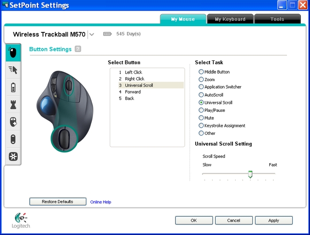The height and width of the screenshot is (235, 310).
Task: Select 4 Forward in button list
Action: click(151, 92)
